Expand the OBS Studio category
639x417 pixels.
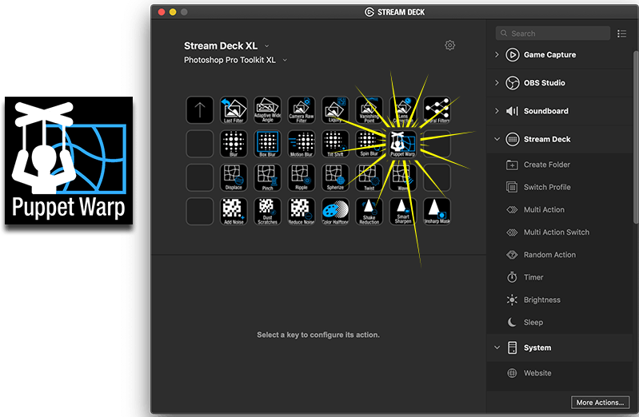pos(497,82)
